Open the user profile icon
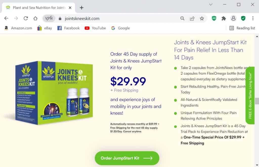259x167 pixels. click(233, 18)
